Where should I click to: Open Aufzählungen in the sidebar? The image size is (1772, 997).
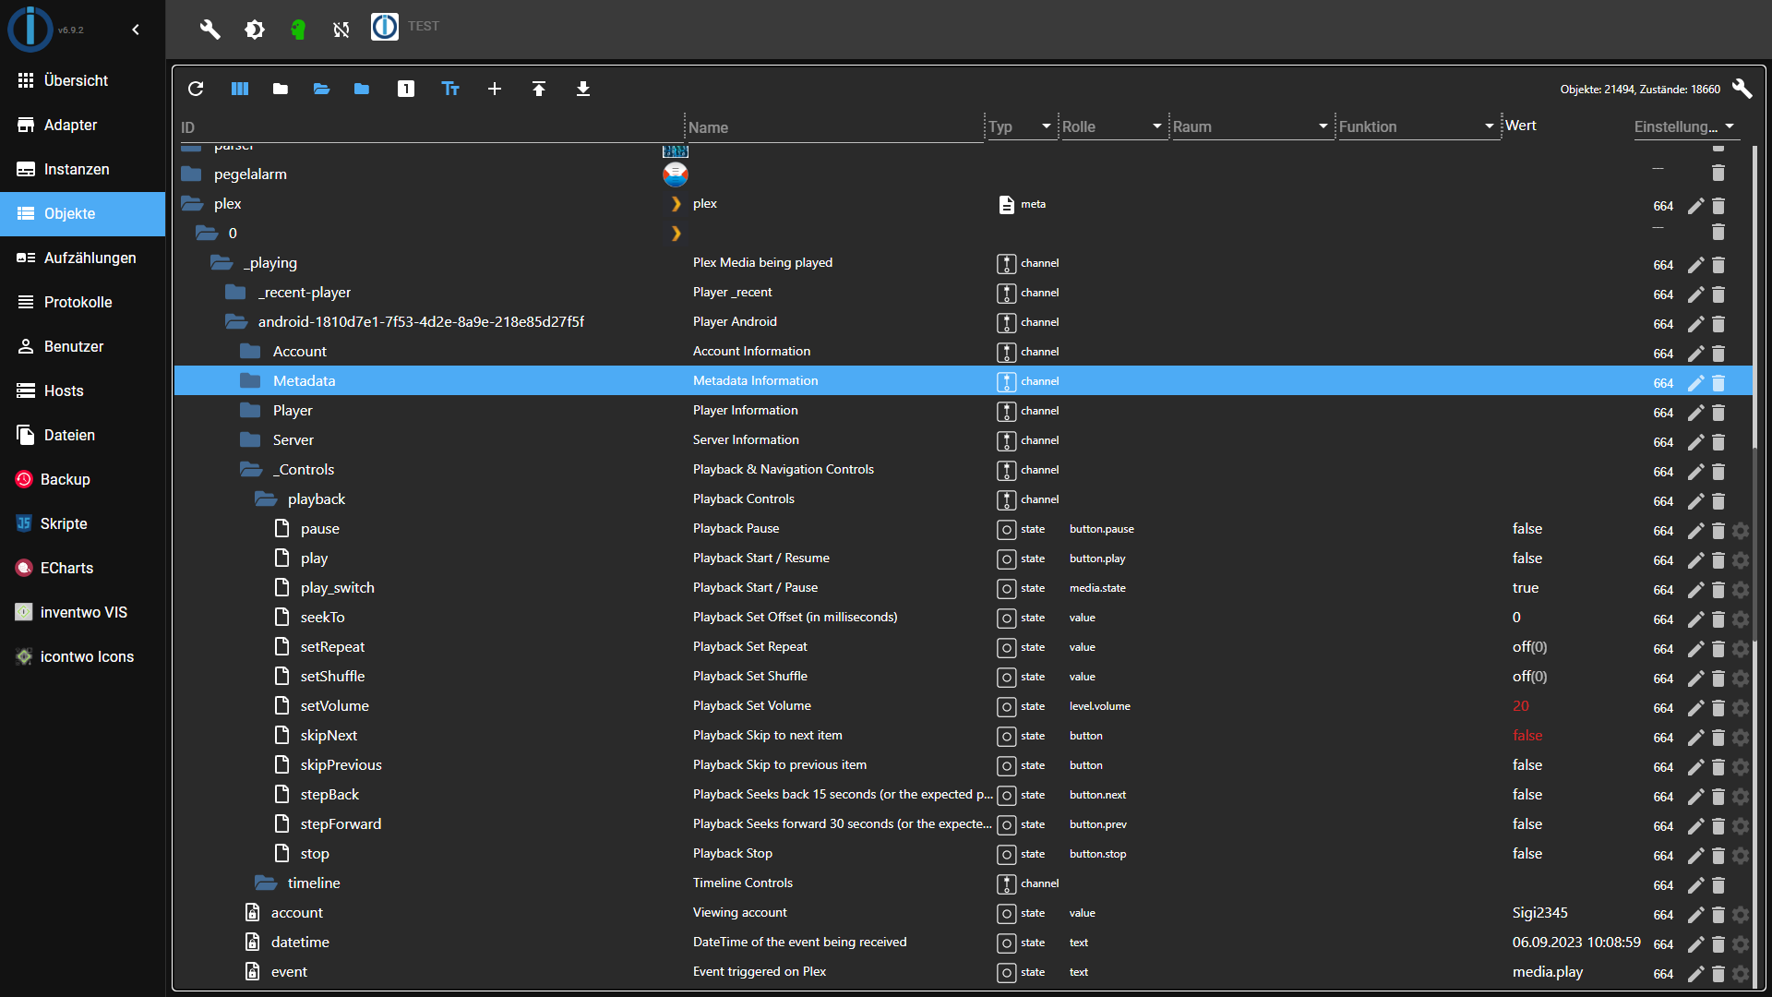coord(83,258)
